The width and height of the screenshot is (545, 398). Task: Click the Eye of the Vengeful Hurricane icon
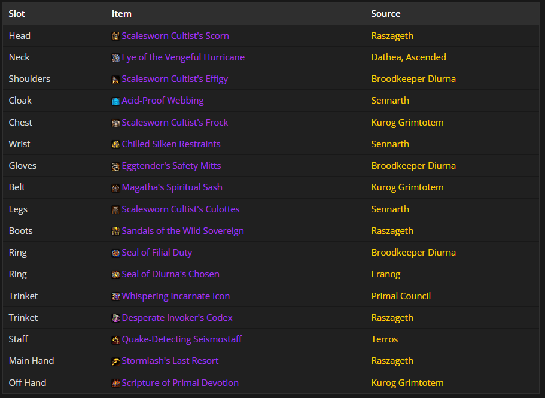pos(115,58)
